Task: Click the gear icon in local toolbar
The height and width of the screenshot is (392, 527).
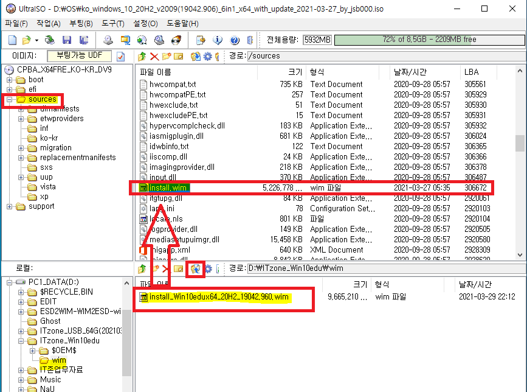Action: click(208, 268)
